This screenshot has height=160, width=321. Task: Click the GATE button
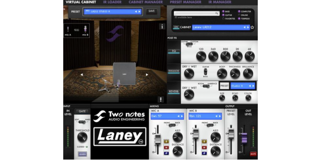tap(82, 111)
